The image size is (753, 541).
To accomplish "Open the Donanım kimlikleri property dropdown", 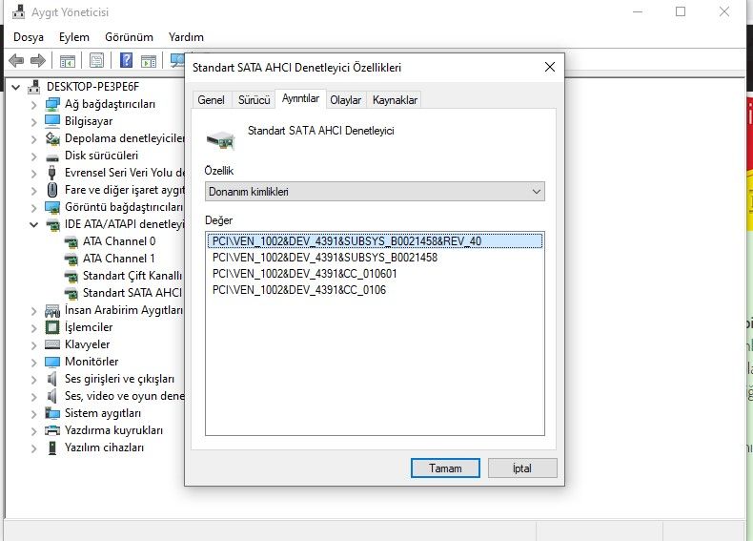I will pos(375,192).
